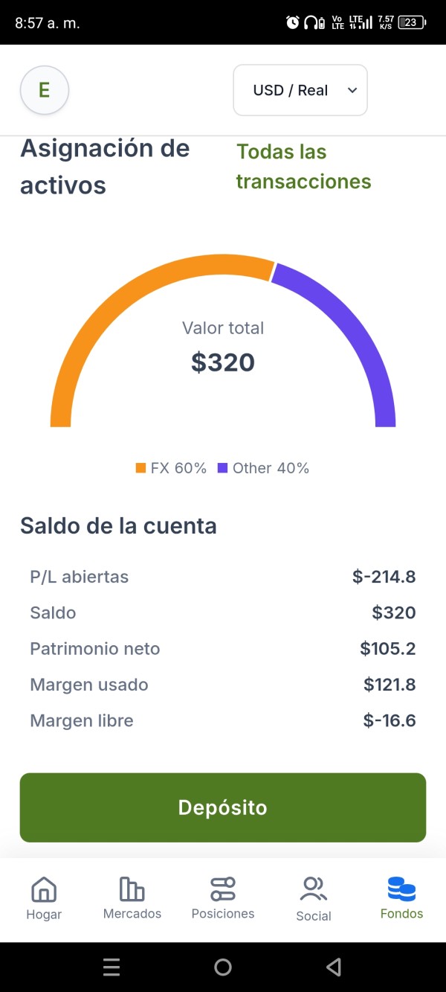Select the Fondos coins icon
The height and width of the screenshot is (992, 446).
coord(401,889)
